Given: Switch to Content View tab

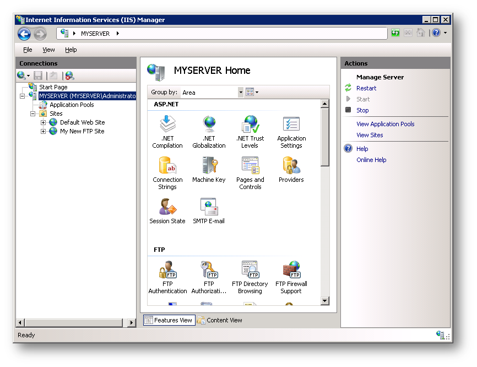Looking at the screenshot, I should pos(220,320).
